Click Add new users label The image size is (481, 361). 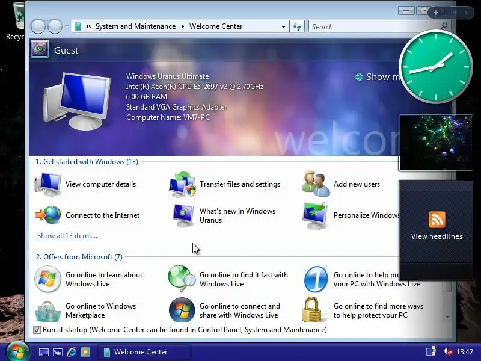[357, 184]
